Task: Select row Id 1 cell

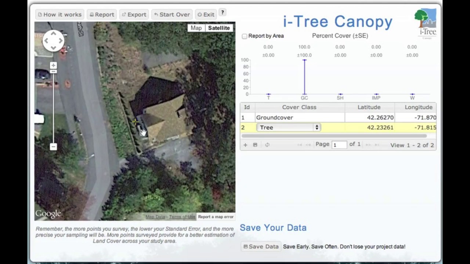Action: point(247,117)
